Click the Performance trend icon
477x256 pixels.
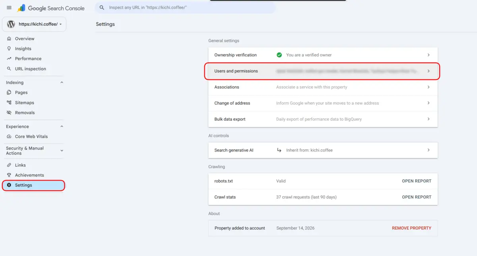[9, 58]
